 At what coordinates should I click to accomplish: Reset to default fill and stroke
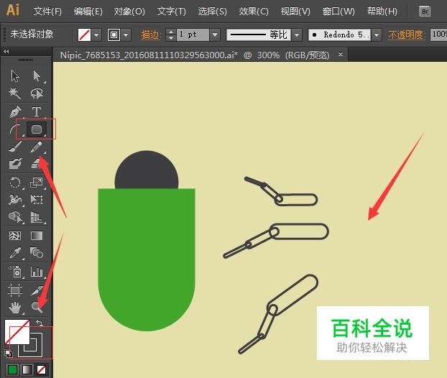[9, 354]
